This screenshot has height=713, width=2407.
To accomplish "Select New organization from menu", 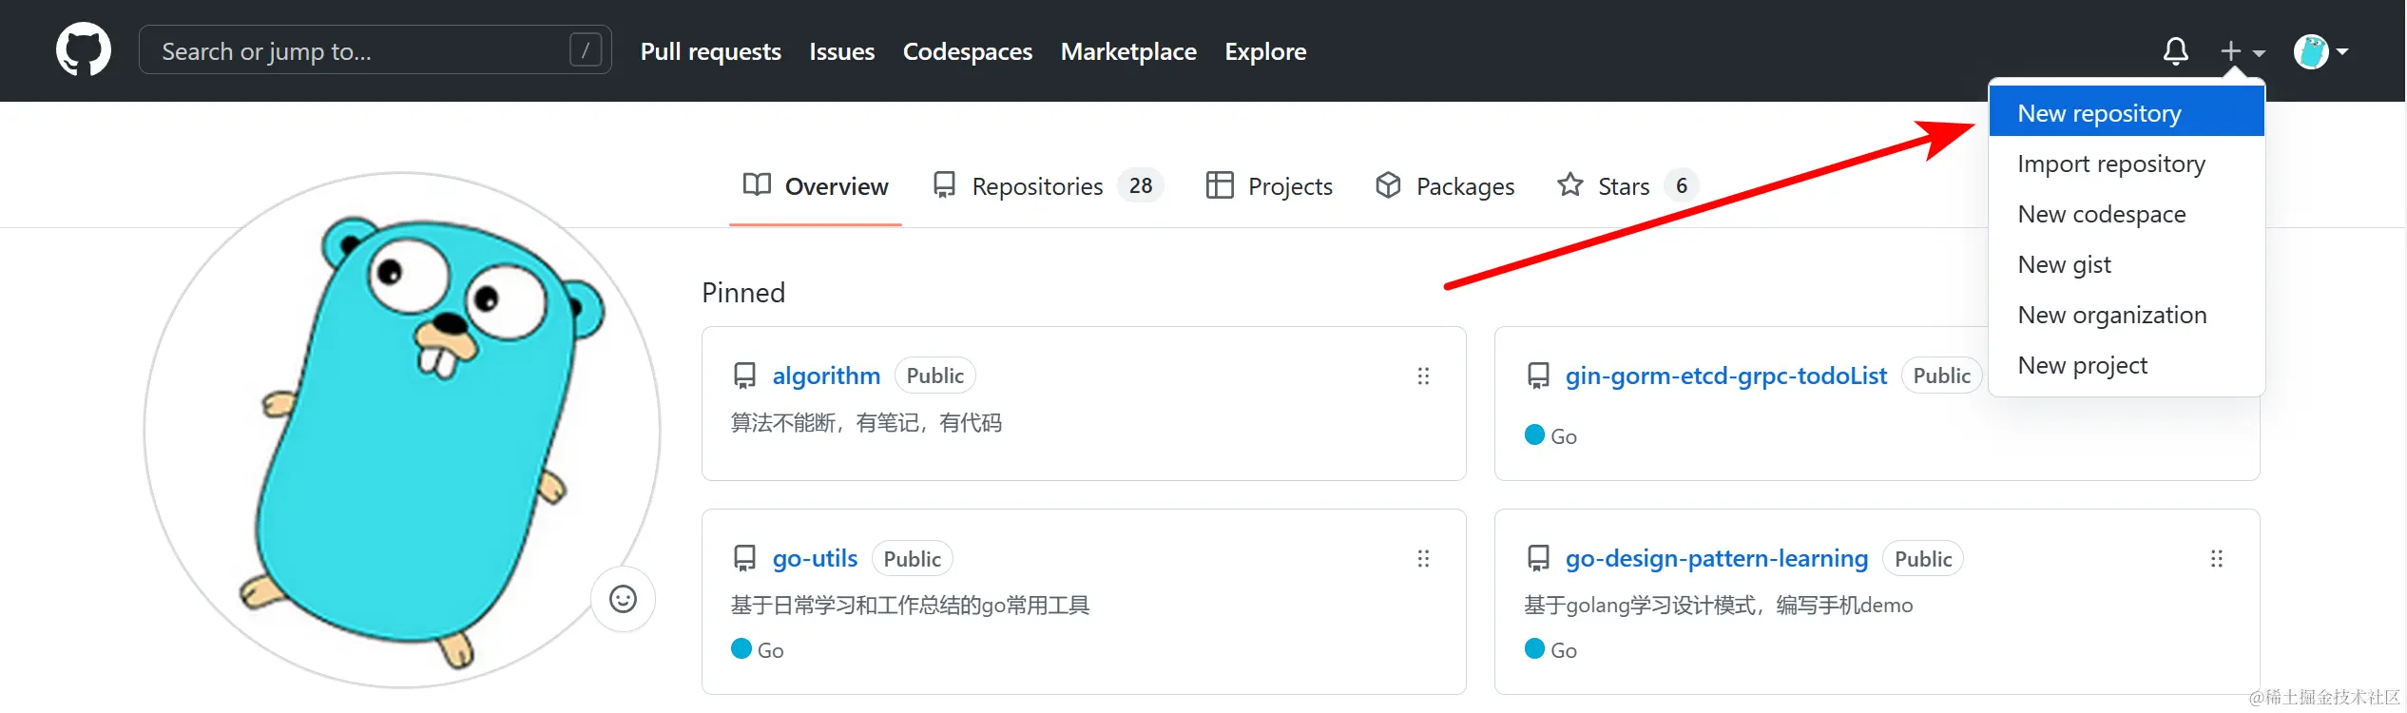I will 2126,315.
